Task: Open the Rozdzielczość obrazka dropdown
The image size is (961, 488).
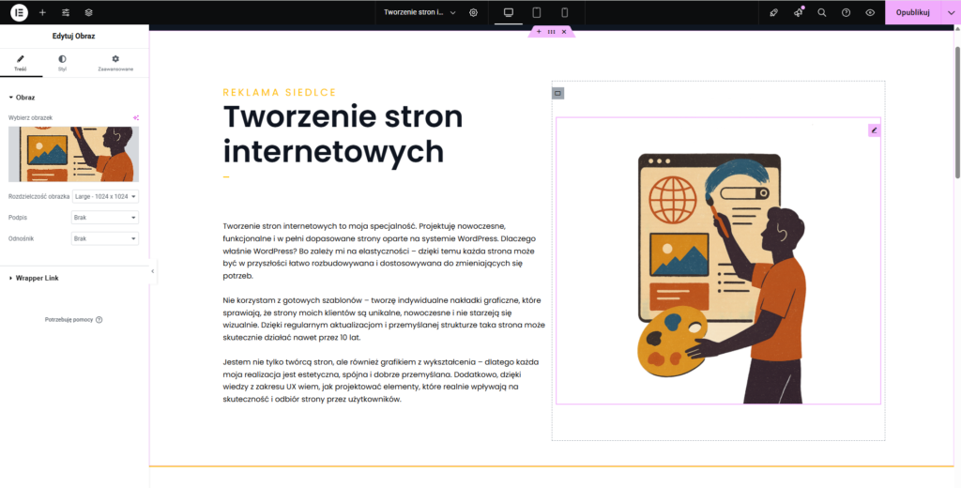Action: coord(105,196)
